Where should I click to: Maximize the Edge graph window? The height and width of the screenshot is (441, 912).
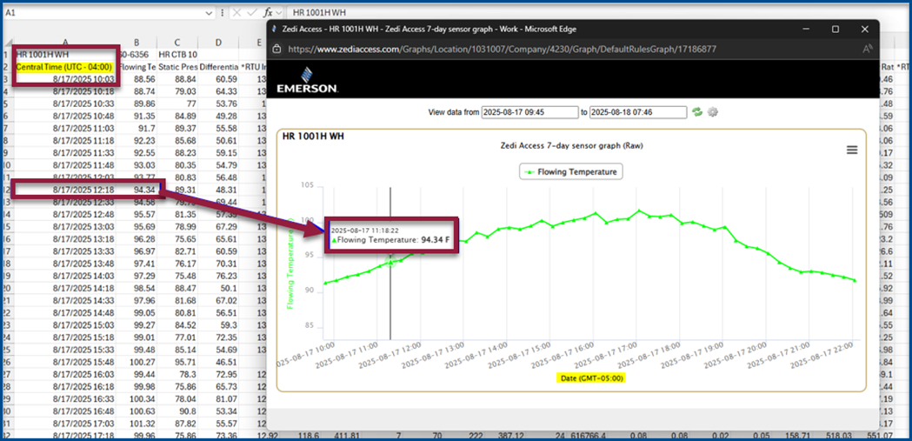(835, 29)
